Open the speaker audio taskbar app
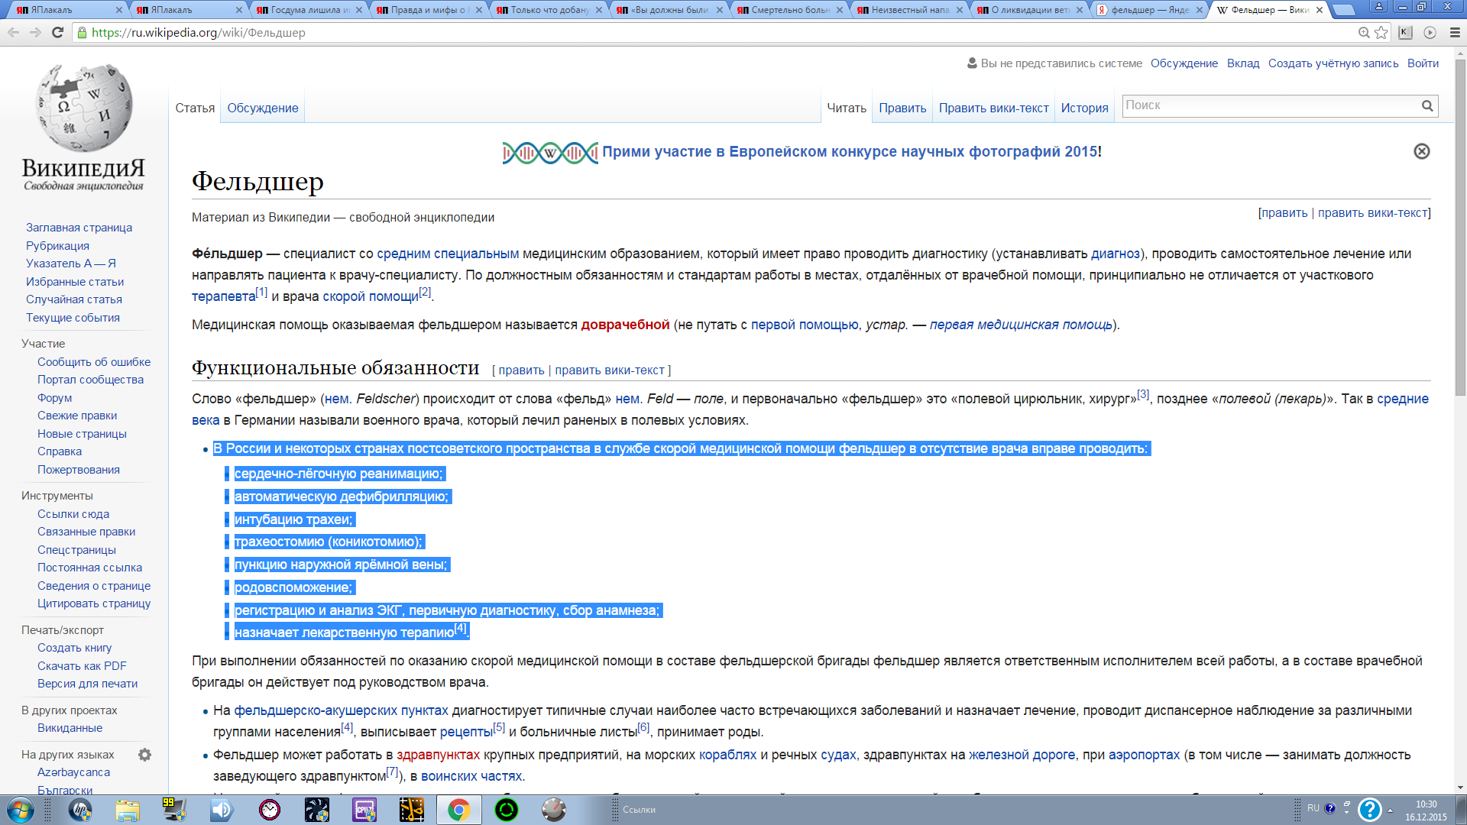The height and width of the screenshot is (825, 1467). click(x=222, y=810)
